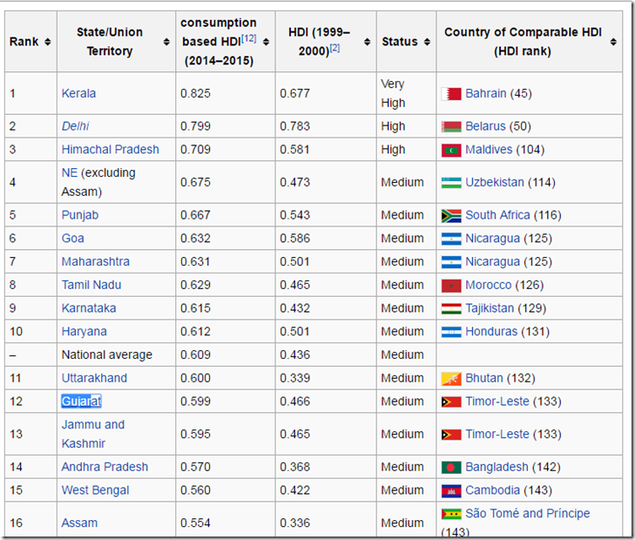Open the Bahrain country link

pos(485,93)
